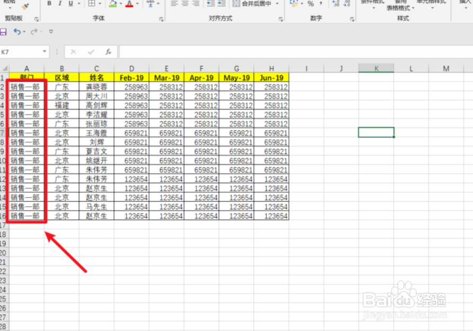Select cell with name 马先生
Image resolution: width=473 pixels, height=331 pixels.
[x=97, y=207]
